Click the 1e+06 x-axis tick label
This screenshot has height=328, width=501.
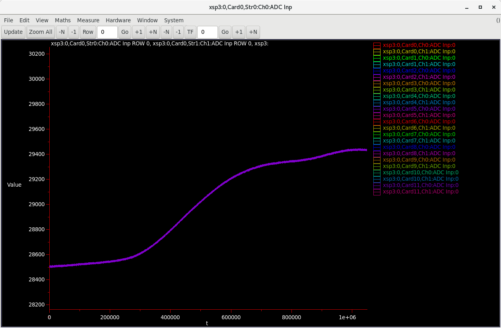347,317
